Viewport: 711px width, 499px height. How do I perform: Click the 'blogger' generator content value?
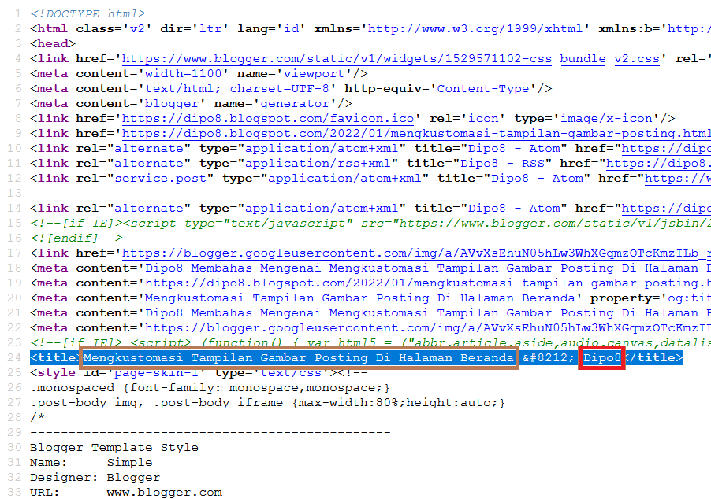171,104
